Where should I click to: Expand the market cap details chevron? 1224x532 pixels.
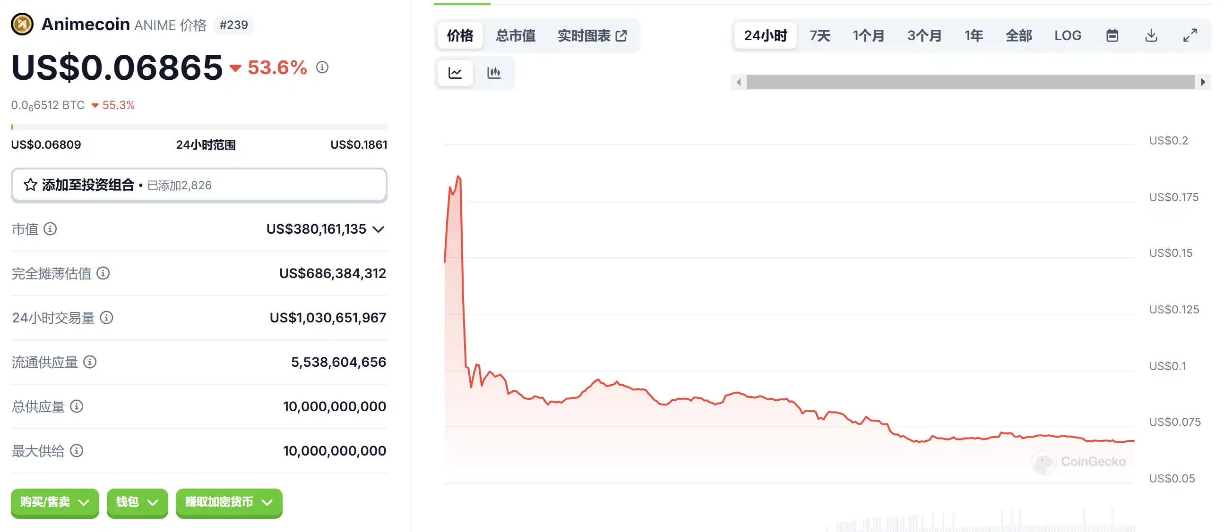click(x=378, y=230)
